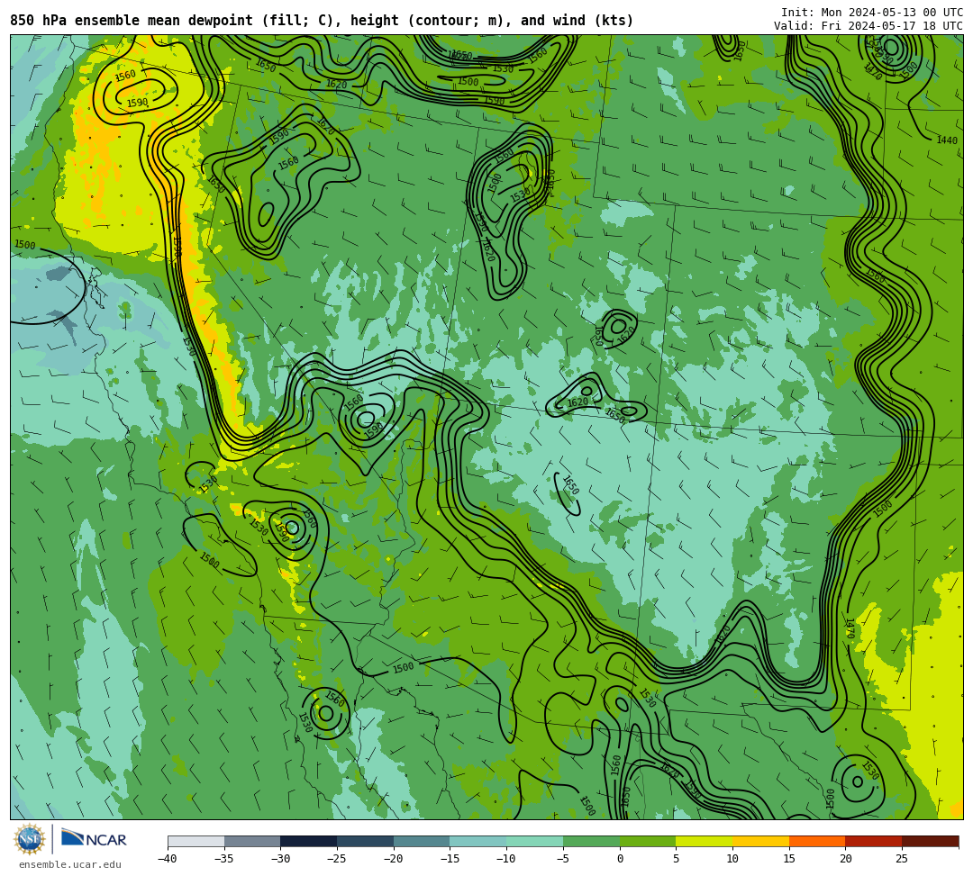This screenshot has width=973, height=876.
Task: Click the -10 colorbar tick label
Action: (505, 859)
